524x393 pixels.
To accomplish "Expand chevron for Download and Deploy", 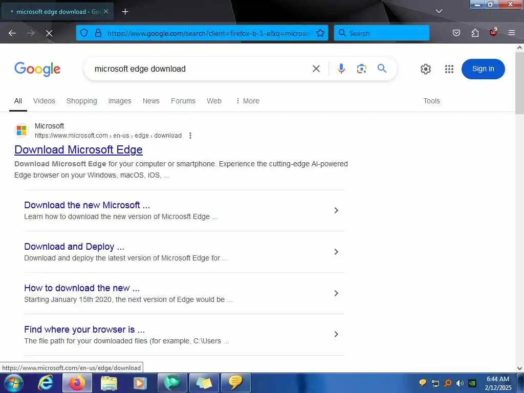I will pyautogui.click(x=336, y=252).
